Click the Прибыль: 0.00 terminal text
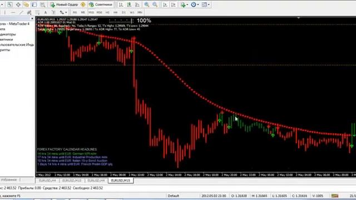 point(29,188)
